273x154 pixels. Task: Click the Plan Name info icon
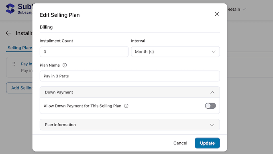65,65
